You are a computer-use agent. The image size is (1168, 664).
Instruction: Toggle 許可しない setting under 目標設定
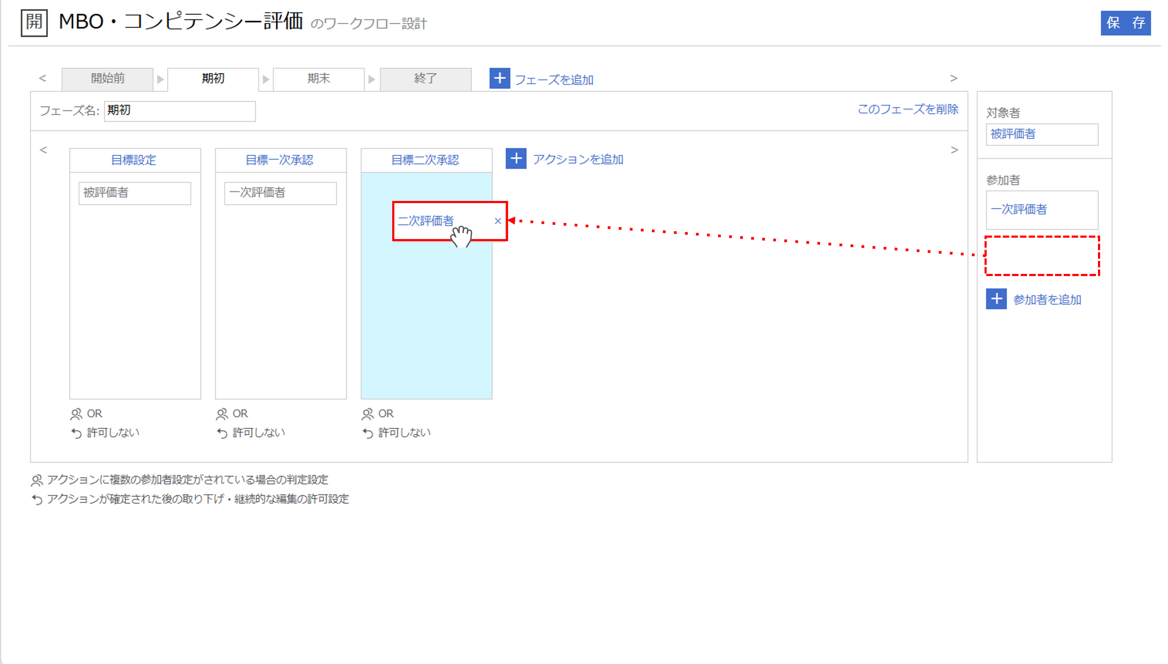tap(113, 432)
